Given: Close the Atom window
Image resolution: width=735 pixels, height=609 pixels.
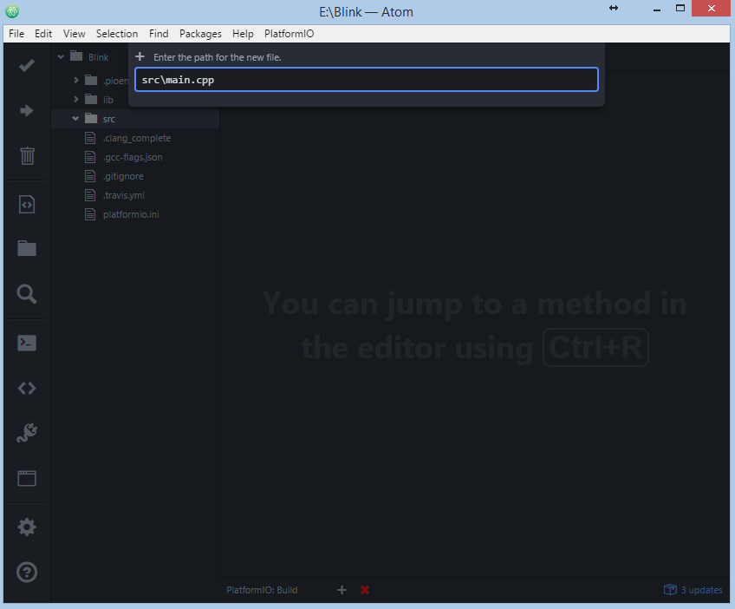Looking at the screenshot, I should coord(711,9).
